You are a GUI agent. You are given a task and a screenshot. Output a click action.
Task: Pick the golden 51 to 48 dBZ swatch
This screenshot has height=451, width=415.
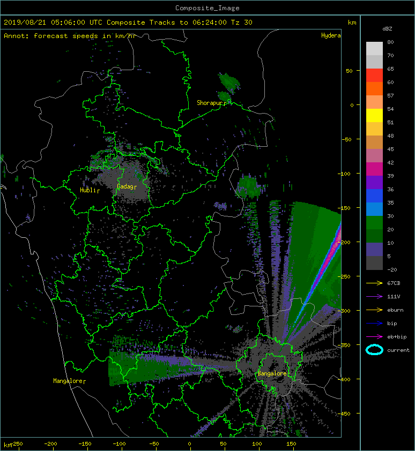pos(374,129)
